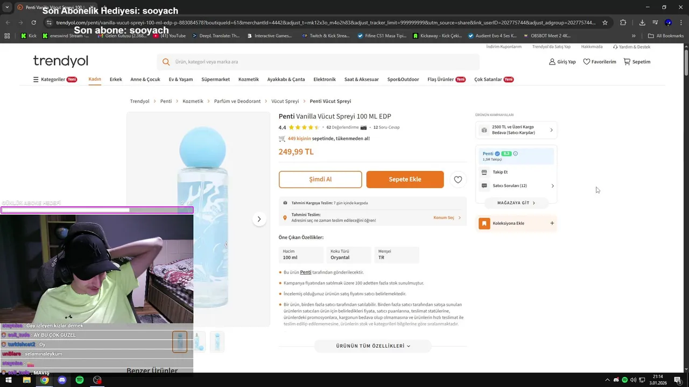The height and width of the screenshot is (387, 689).
Task: Reload the page in Chrome
Action: click(x=33, y=23)
